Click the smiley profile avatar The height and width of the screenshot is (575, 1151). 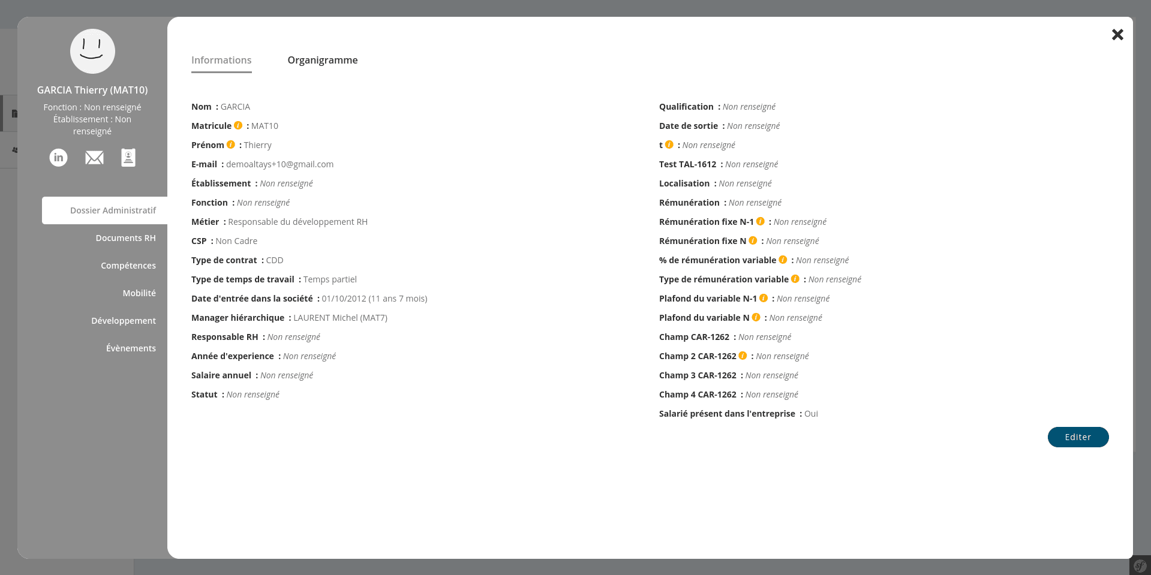92,52
